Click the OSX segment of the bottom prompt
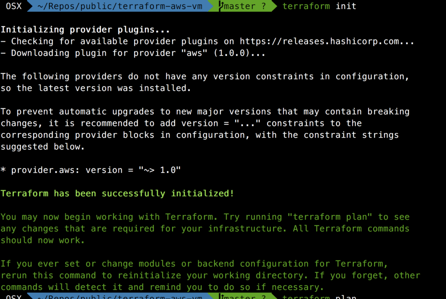 click(14, 297)
